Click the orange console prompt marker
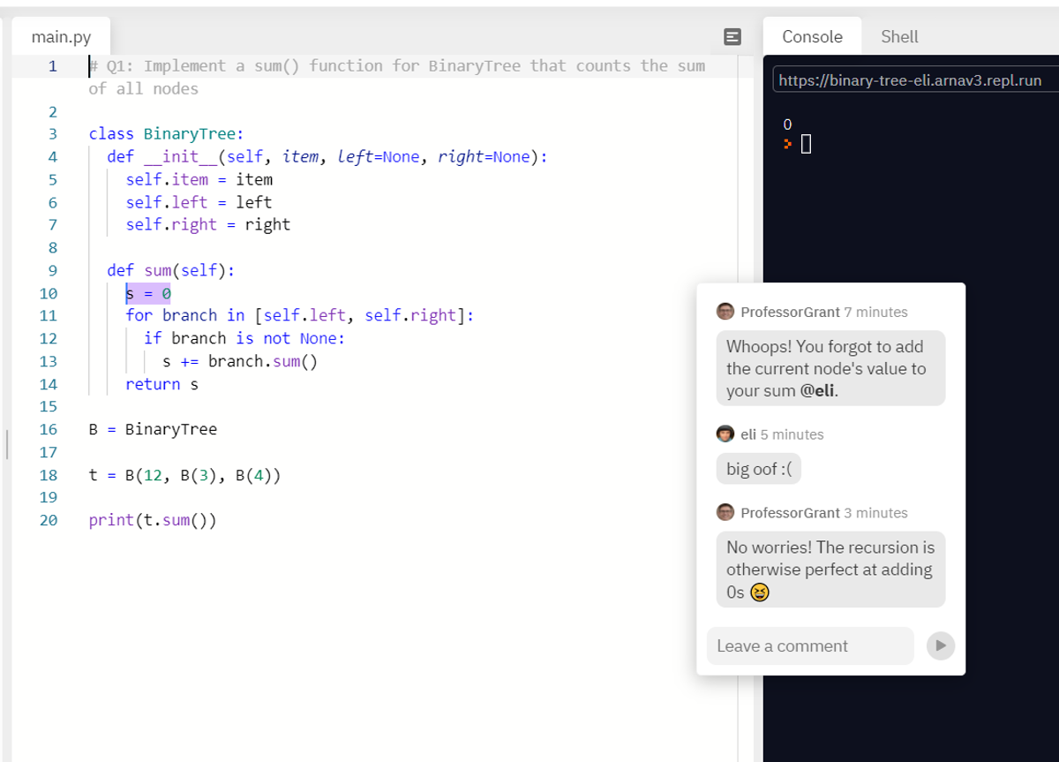 click(787, 144)
